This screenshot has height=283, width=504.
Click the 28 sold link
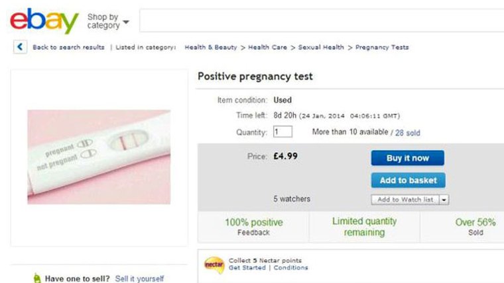coord(407,133)
